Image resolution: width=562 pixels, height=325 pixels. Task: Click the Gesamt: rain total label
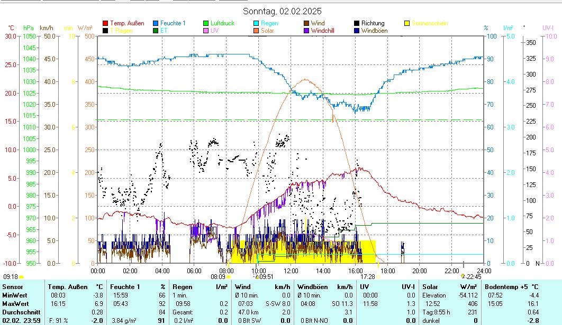coord(183,312)
